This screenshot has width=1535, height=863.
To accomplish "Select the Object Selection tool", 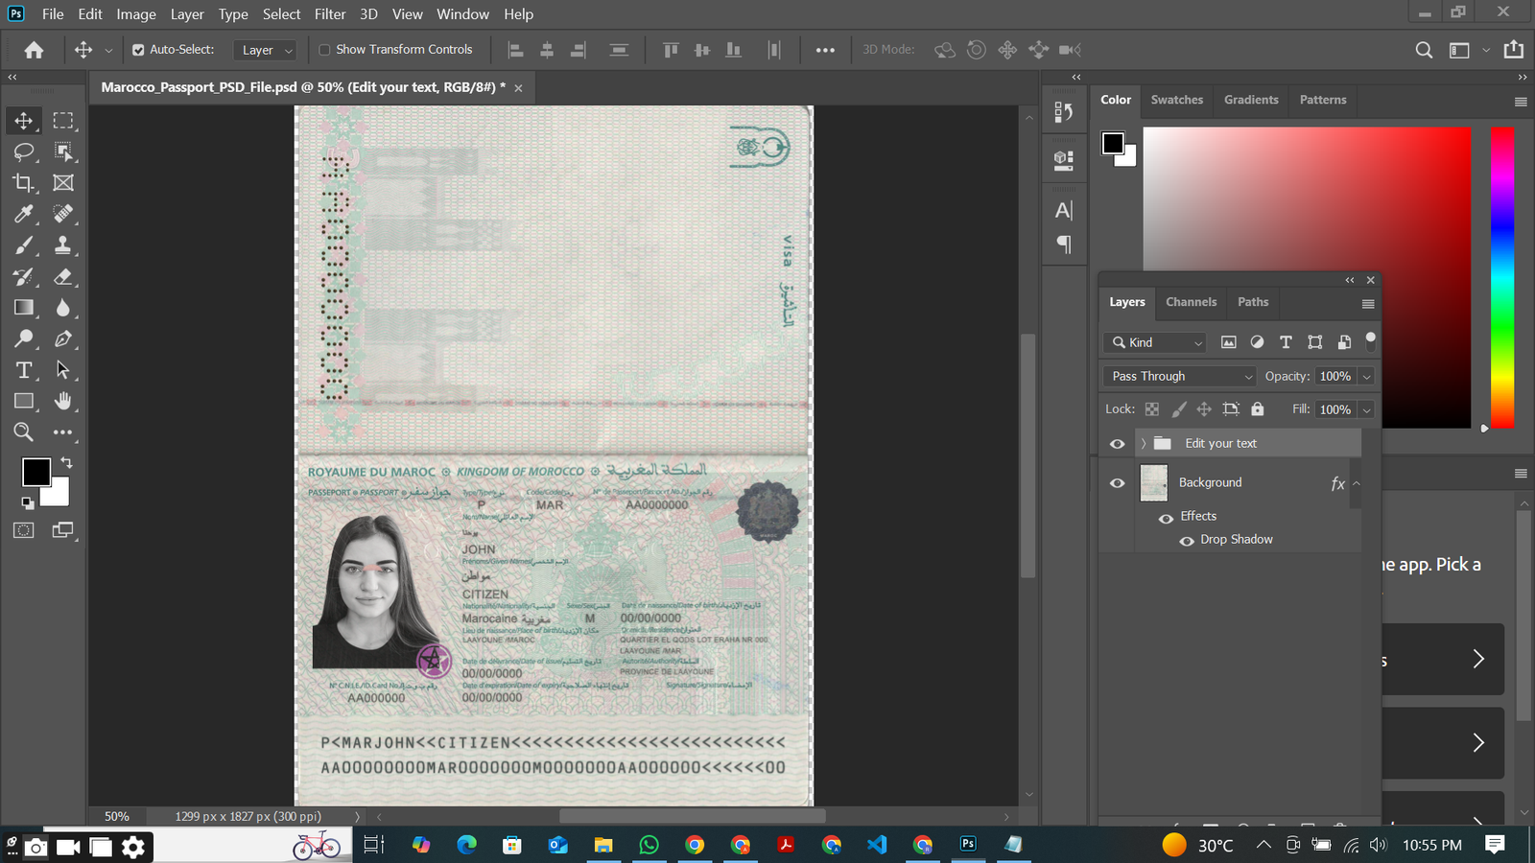I will 63,152.
